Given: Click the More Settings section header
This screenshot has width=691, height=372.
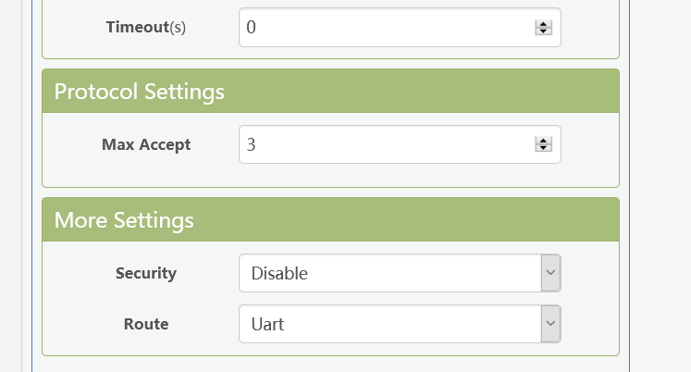Looking at the screenshot, I should 330,220.
